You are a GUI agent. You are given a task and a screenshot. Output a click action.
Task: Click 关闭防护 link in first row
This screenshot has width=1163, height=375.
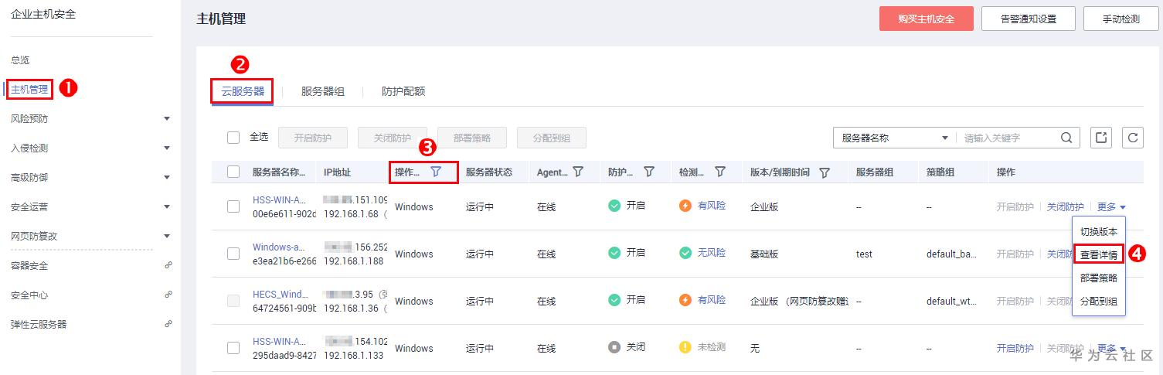pos(1065,206)
